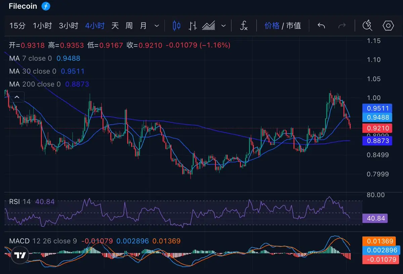Select the bar chart type icon
This screenshot has height=274, width=403.
[193, 26]
